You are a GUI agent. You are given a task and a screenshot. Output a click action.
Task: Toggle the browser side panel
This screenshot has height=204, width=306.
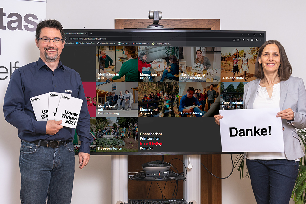(x=252, y=40)
